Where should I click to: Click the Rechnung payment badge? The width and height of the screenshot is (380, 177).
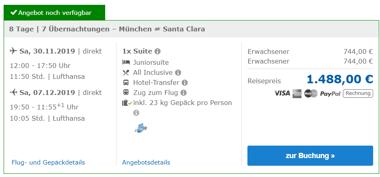358,93
